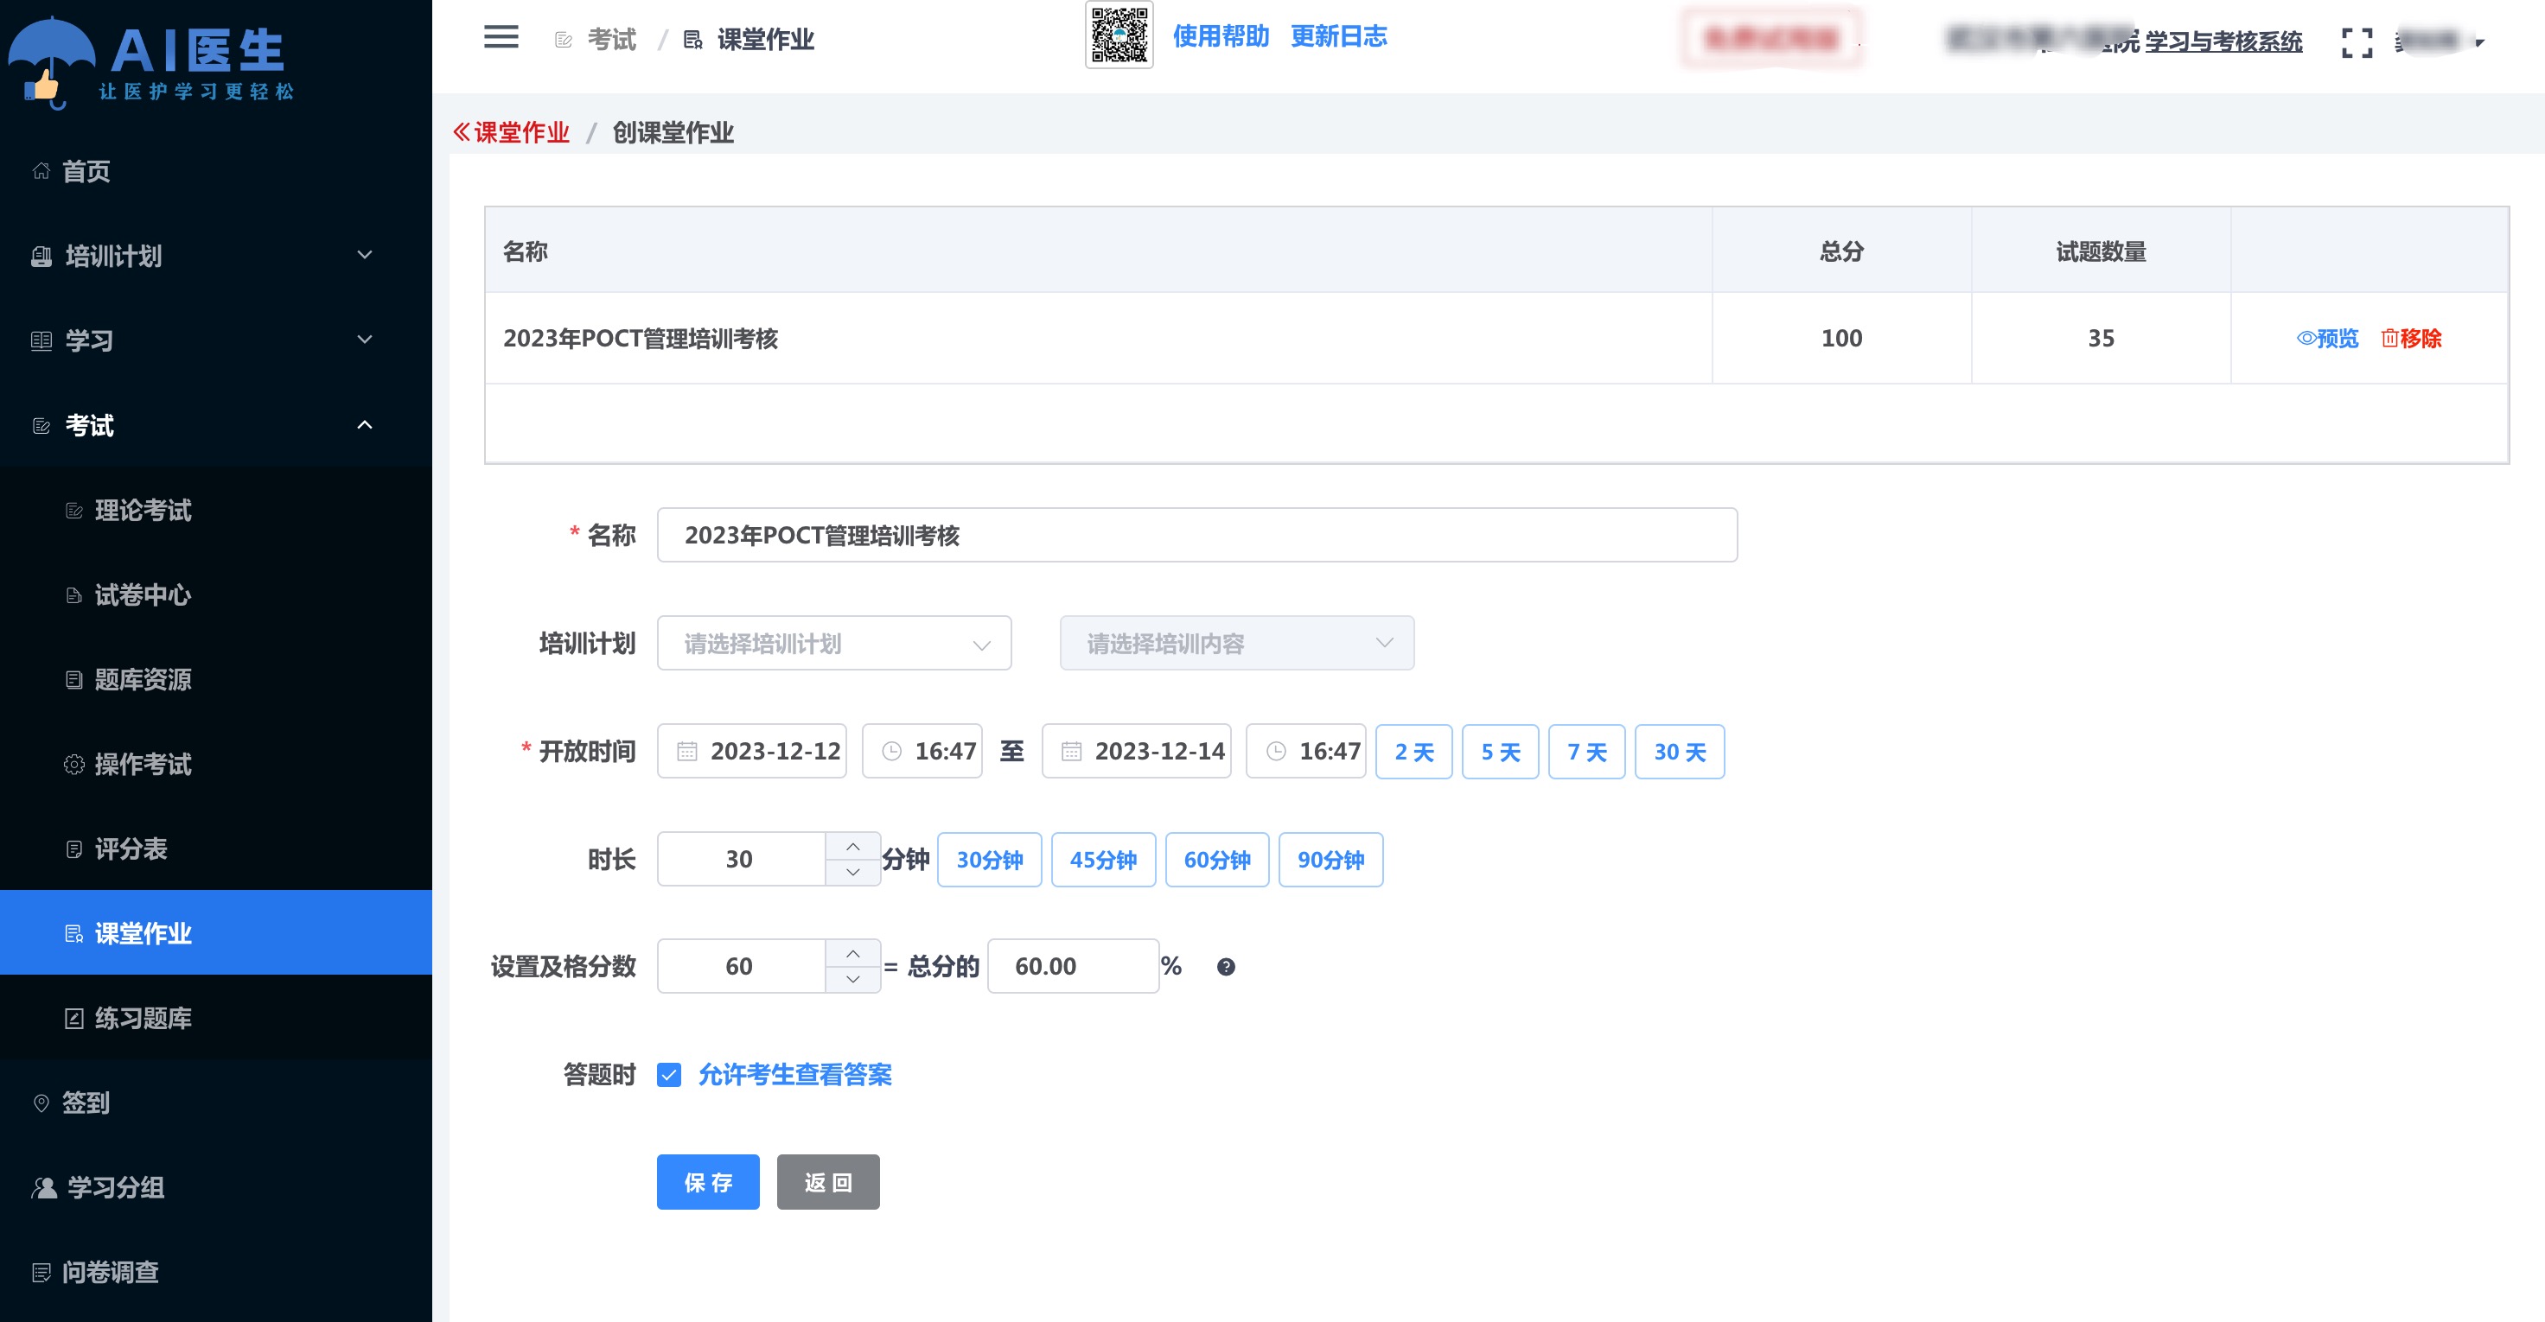Click the 时长 value field showing 30
This screenshot has width=2545, height=1322.
click(x=740, y=859)
